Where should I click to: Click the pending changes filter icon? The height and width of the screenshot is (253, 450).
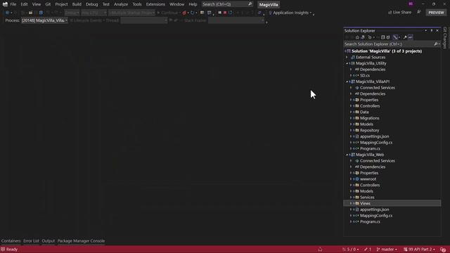point(370,37)
